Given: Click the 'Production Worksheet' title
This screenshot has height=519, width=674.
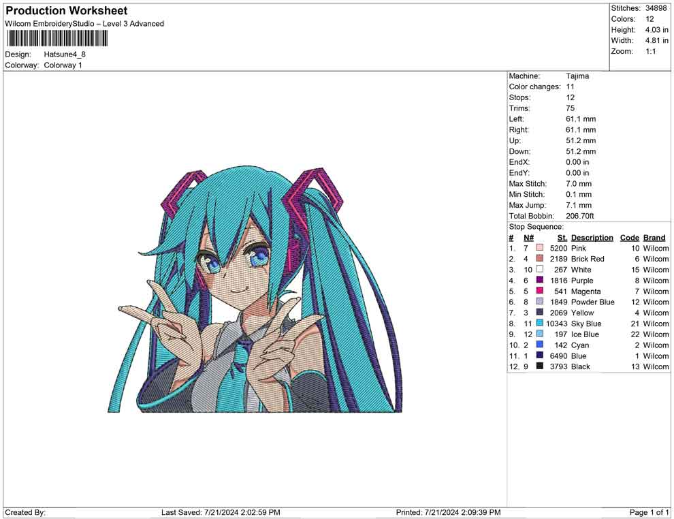Looking at the screenshot, I should coord(66,11).
